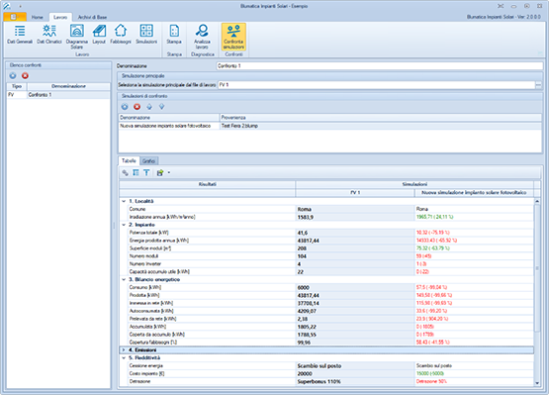This screenshot has height=395, width=549.
Task: Open the Archivi di Base ribbon tab
Action: (x=92, y=17)
